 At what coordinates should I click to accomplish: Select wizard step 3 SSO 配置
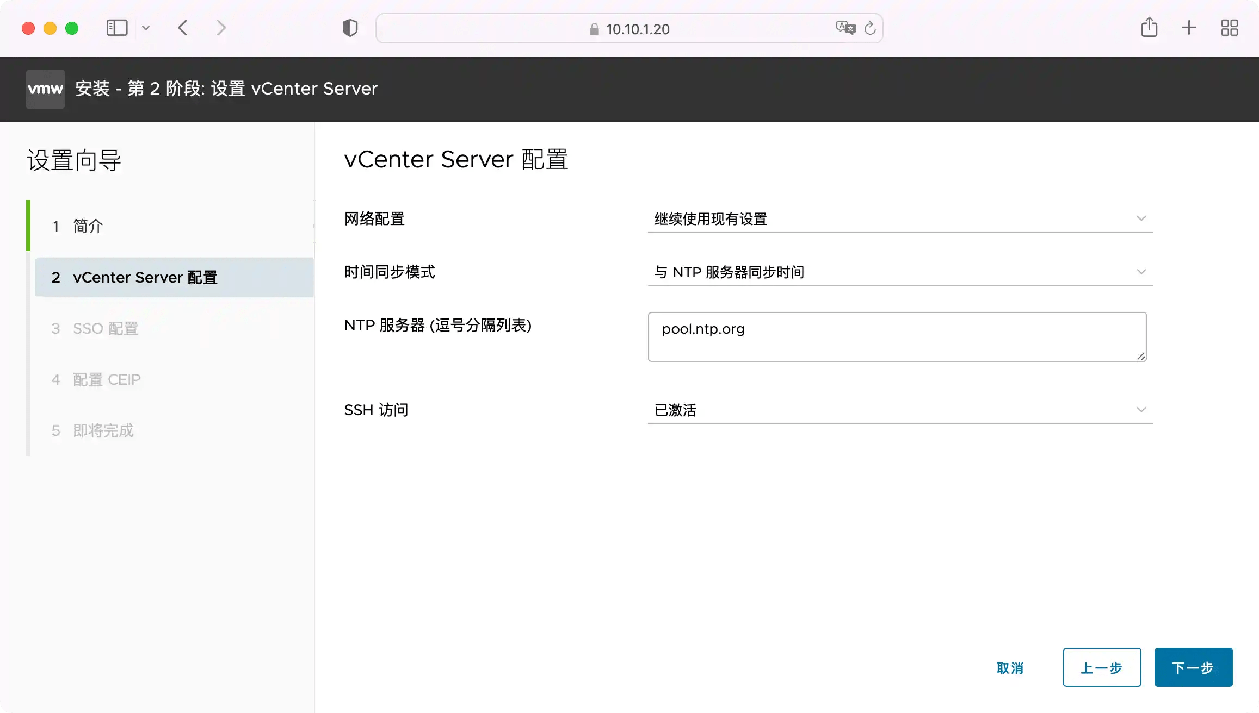(x=104, y=328)
